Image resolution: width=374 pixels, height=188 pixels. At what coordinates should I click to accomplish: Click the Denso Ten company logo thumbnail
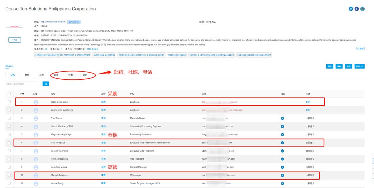(x=14, y=27)
